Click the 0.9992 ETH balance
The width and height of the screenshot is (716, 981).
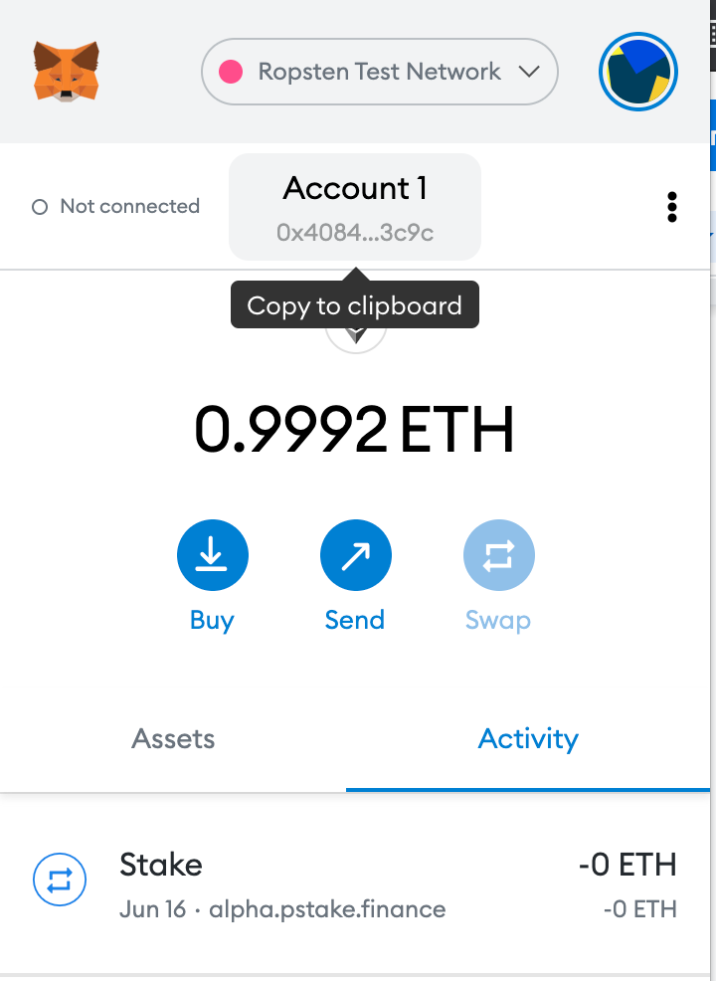tap(355, 430)
